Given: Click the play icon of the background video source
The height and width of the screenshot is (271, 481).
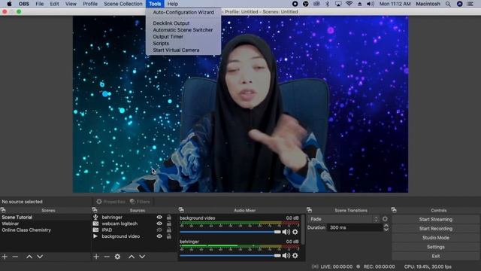Looking at the screenshot, I should point(95,236).
